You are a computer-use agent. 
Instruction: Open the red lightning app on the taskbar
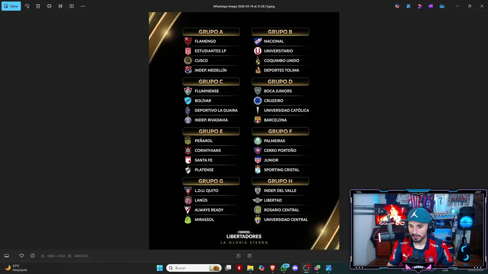pyautogui.click(x=239, y=268)
